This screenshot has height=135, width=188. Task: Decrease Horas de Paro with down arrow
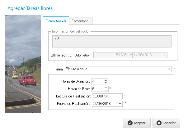point(106,90)
